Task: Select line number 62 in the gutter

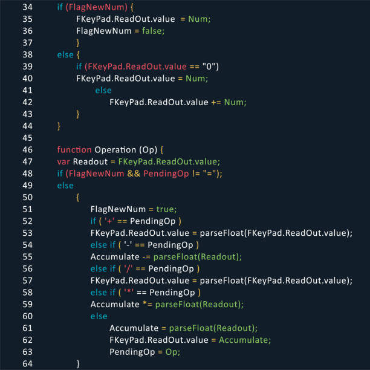Action: click(28, 340)
